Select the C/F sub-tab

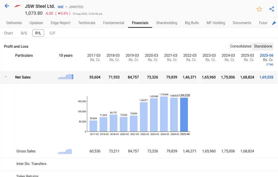click(52, 33)
